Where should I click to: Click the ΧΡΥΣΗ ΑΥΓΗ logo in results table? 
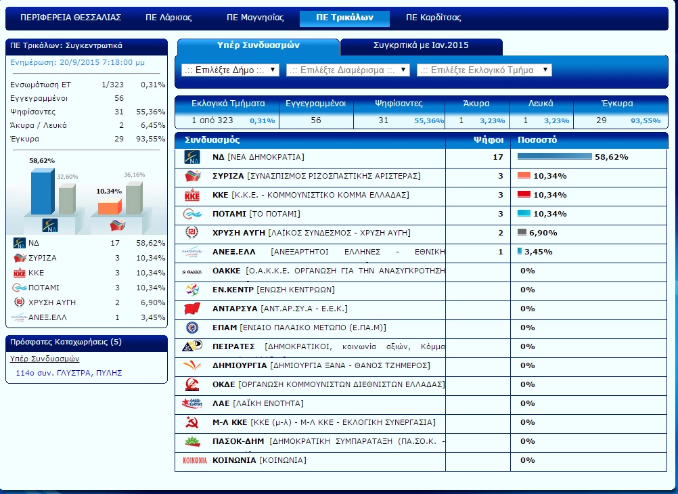tap(191, 233)
